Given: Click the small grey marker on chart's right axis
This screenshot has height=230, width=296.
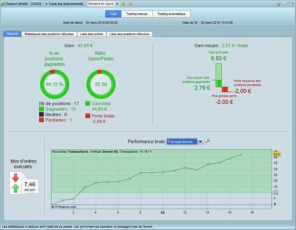Looking at the screenshot, I should click(275, 193).
